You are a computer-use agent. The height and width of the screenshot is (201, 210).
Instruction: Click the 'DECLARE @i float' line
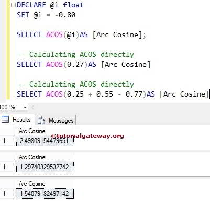(x=50, y=5)
